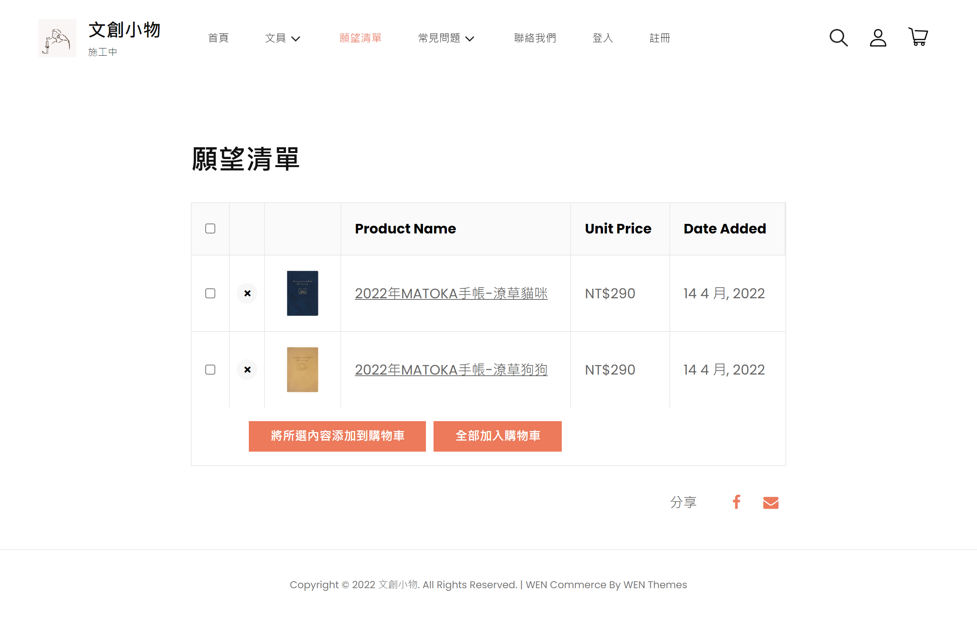Check the 潦草狗狗 row checkbox
The image size is (977, 621).
click(x=210, y=370)
